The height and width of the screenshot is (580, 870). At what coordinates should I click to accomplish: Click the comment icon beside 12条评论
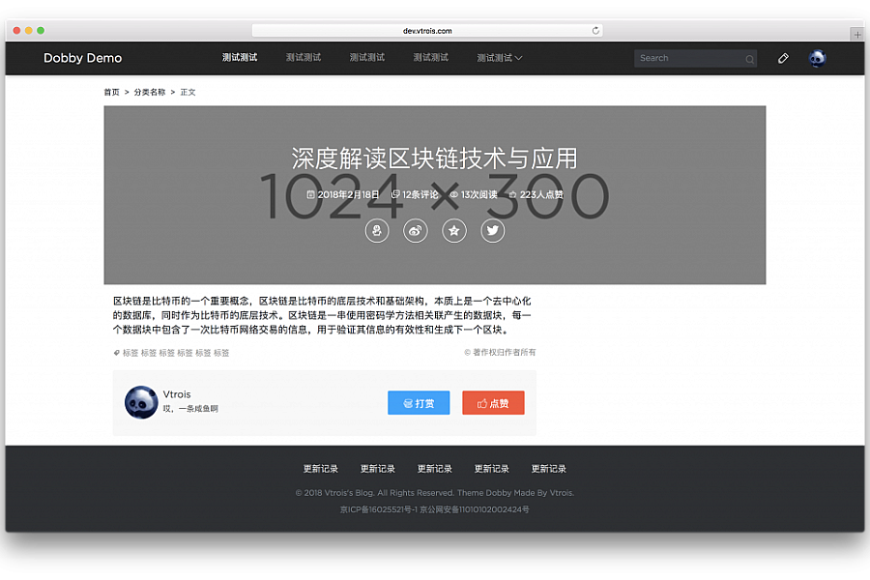coord(395,195)
